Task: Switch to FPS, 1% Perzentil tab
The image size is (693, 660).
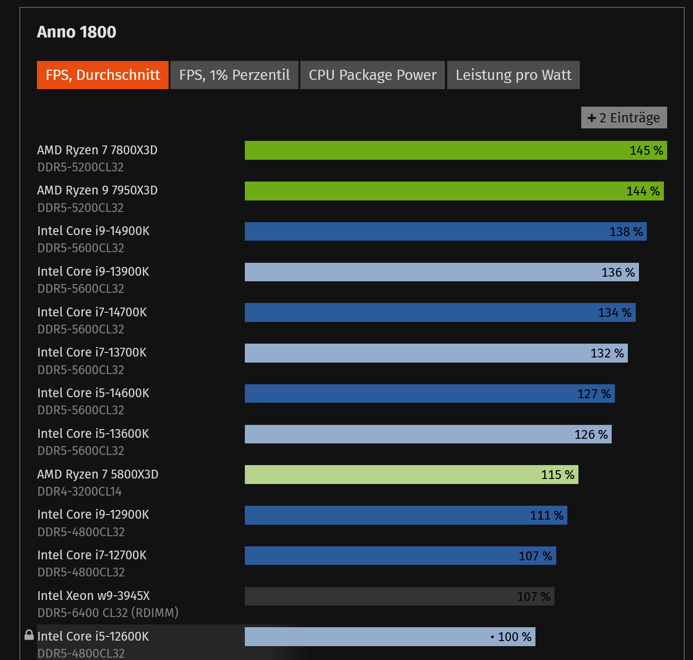Action: click(234, 75)
